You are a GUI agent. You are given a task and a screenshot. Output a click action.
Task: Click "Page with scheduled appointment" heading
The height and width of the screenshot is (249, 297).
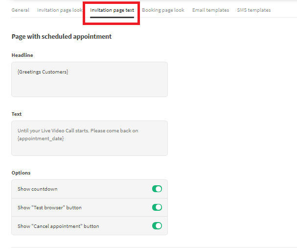pos(62,37)
